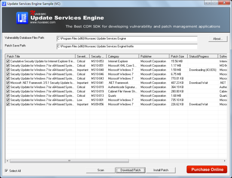This screenshot has height=178, width=232.
Task: Click the '.NET Framework' category cell
Action: (x=118, y=83)
